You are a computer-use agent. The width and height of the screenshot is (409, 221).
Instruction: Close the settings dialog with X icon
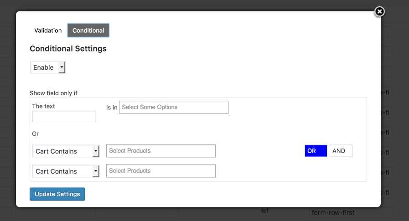point(379,11)
